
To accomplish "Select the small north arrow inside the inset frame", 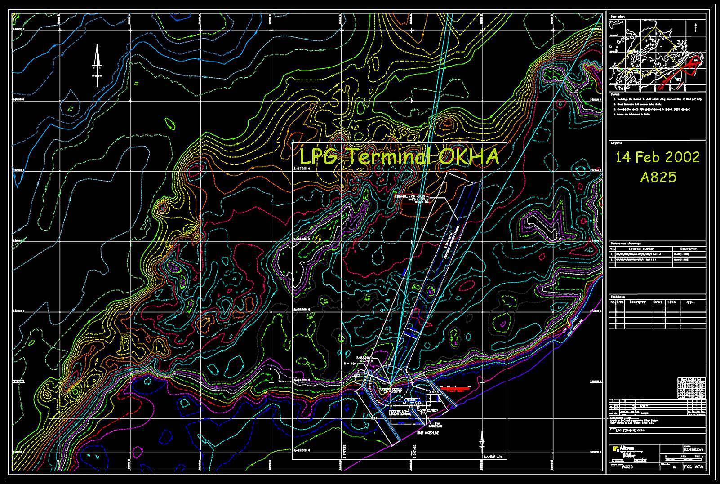I will pos(482,442).
